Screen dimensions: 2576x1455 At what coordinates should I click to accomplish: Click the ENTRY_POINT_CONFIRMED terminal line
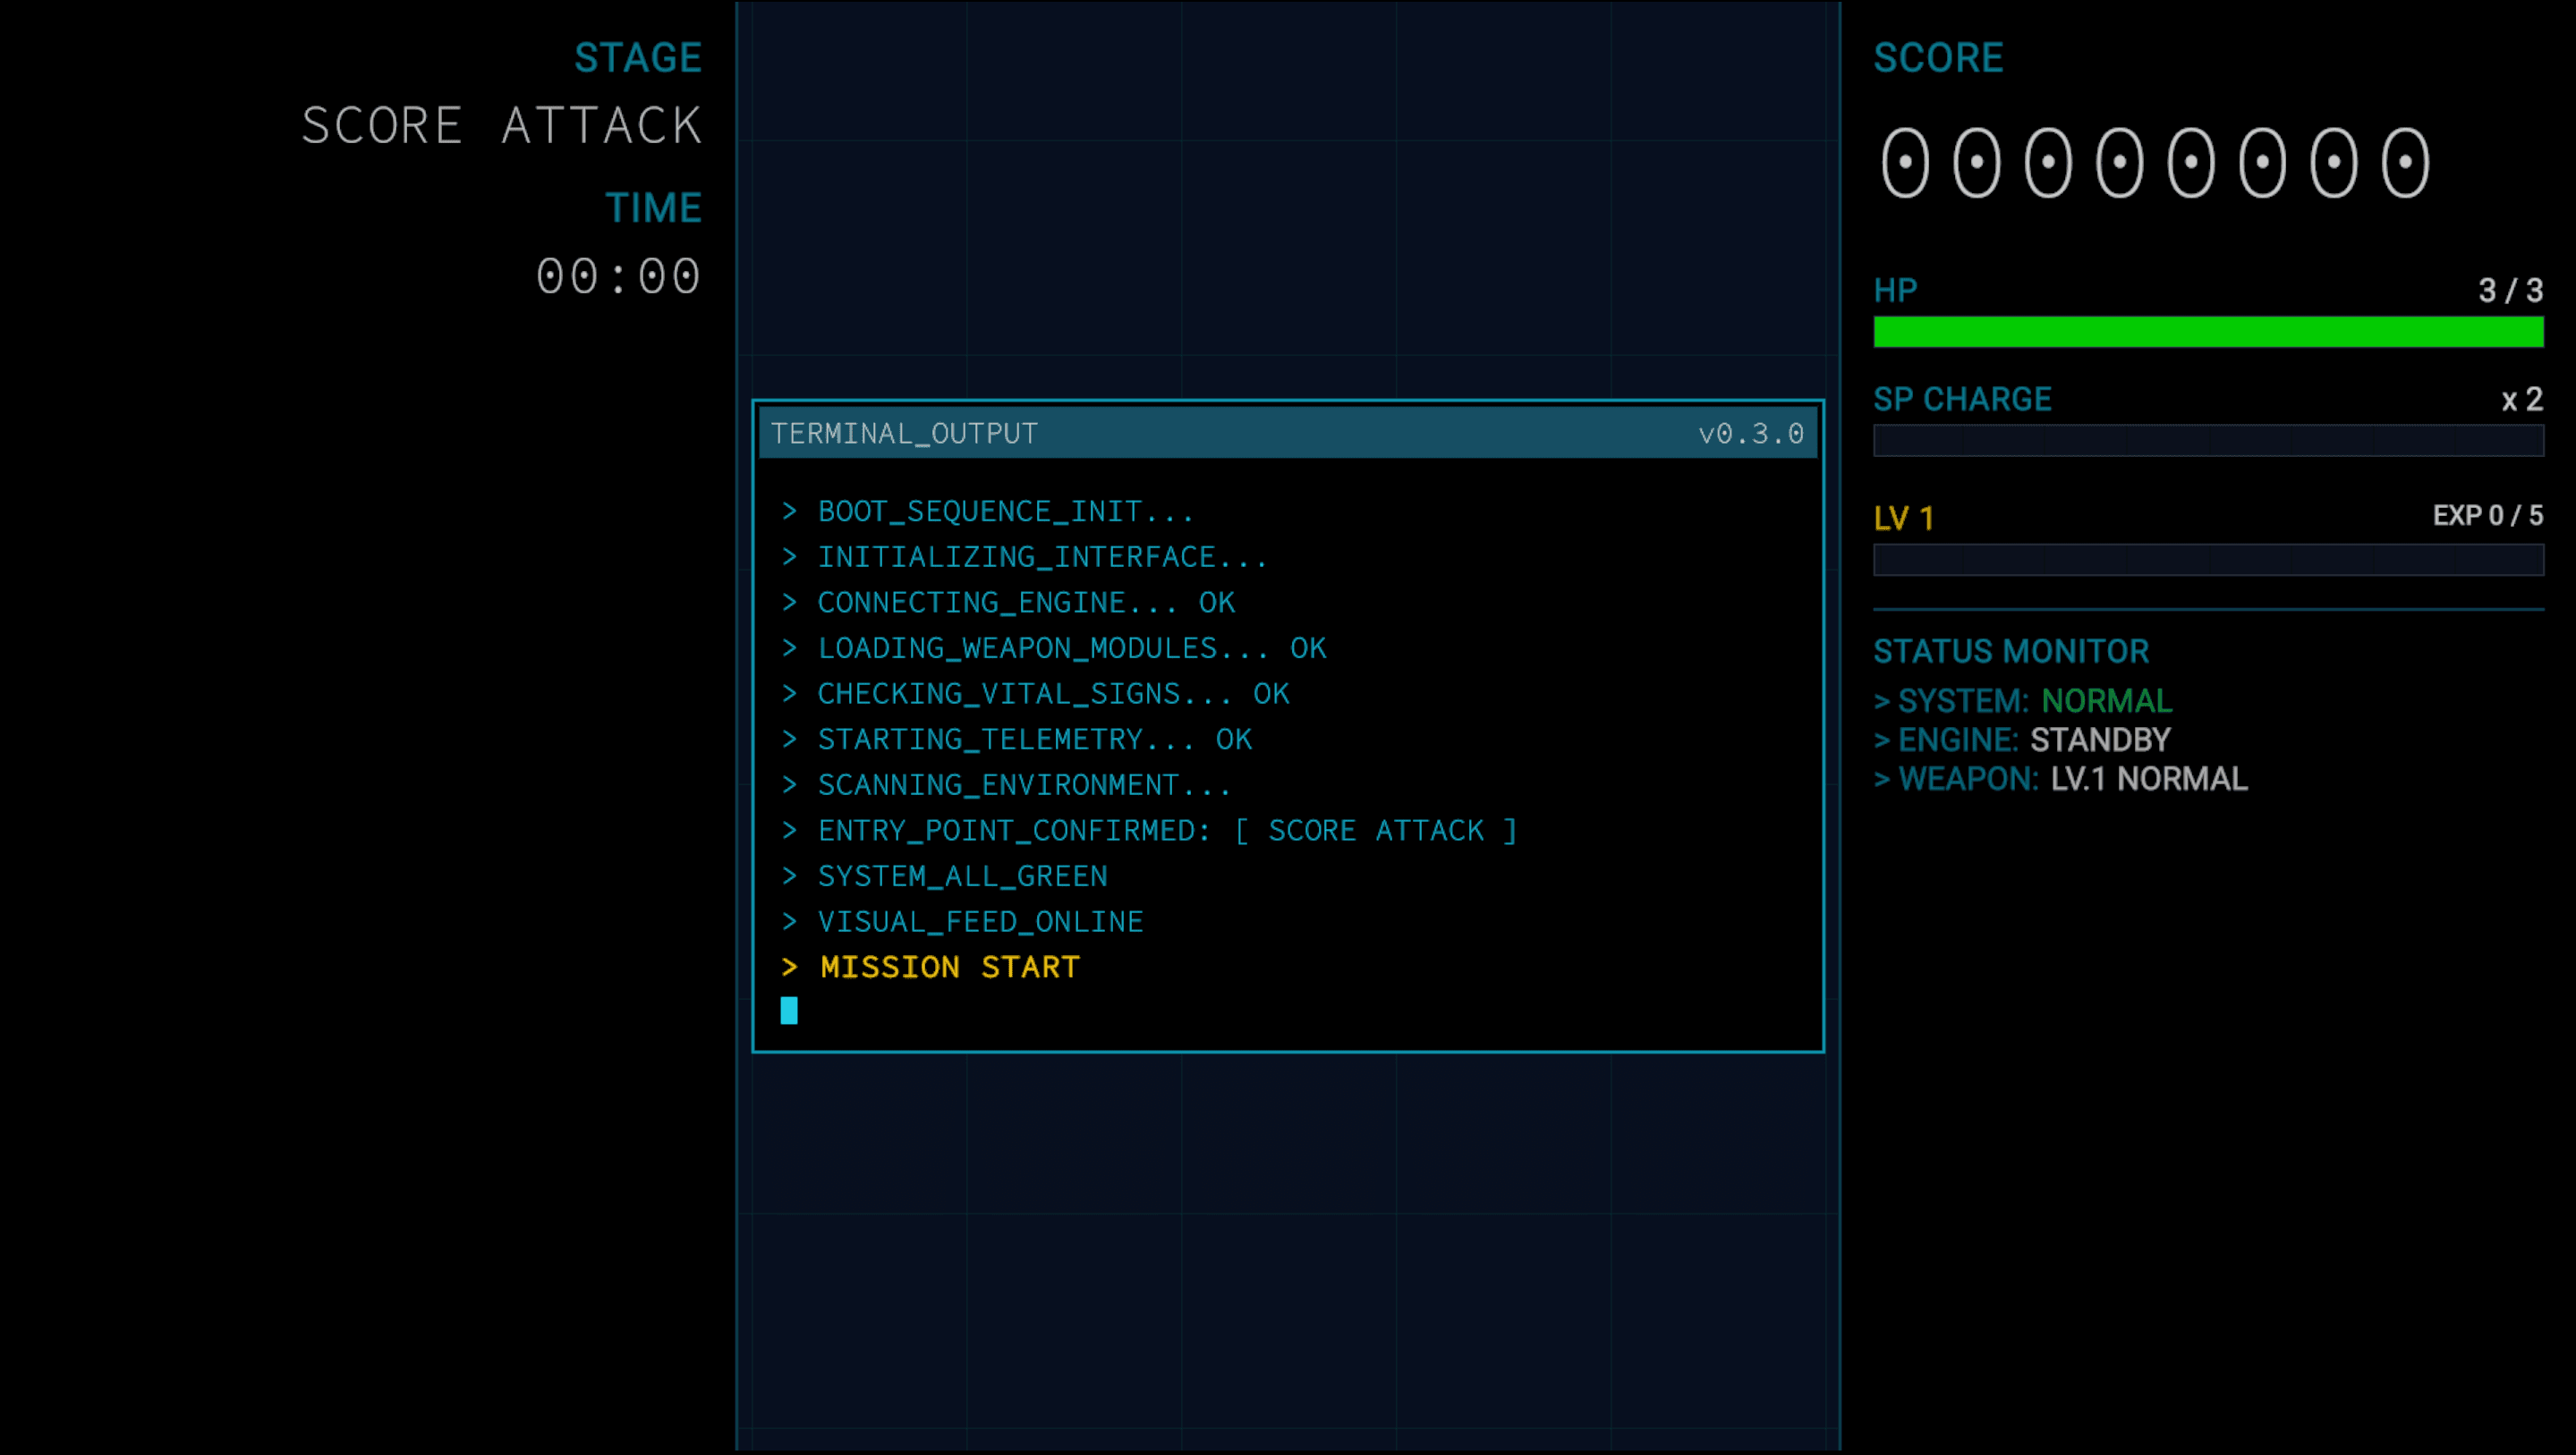coord(1166,831)
